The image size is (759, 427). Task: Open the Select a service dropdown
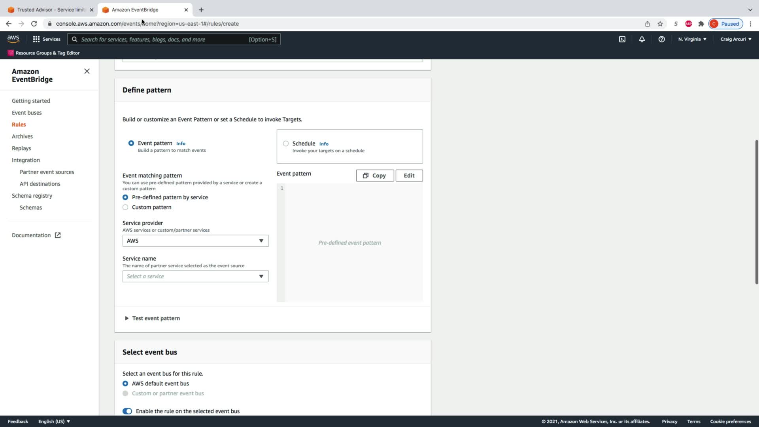pos(195,276)
